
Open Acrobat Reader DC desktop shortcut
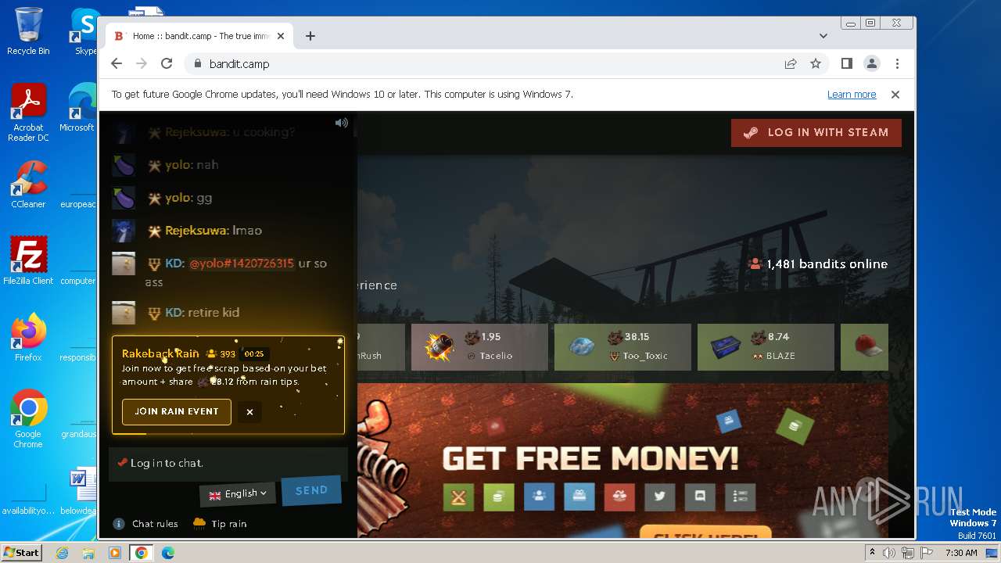[x=28, y=113]
